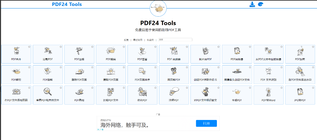Open the PDF旋转 (rotate) tool
Viewport: 317px width, 140px height.
click(x=48, y=75)
